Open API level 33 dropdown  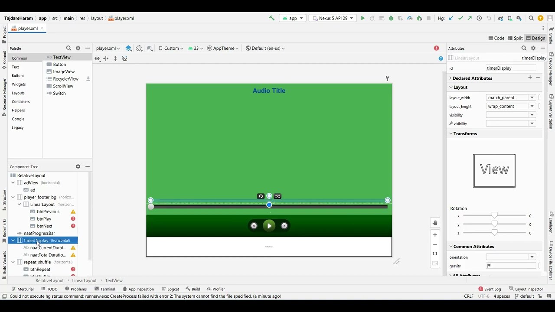tap(196, 48)
